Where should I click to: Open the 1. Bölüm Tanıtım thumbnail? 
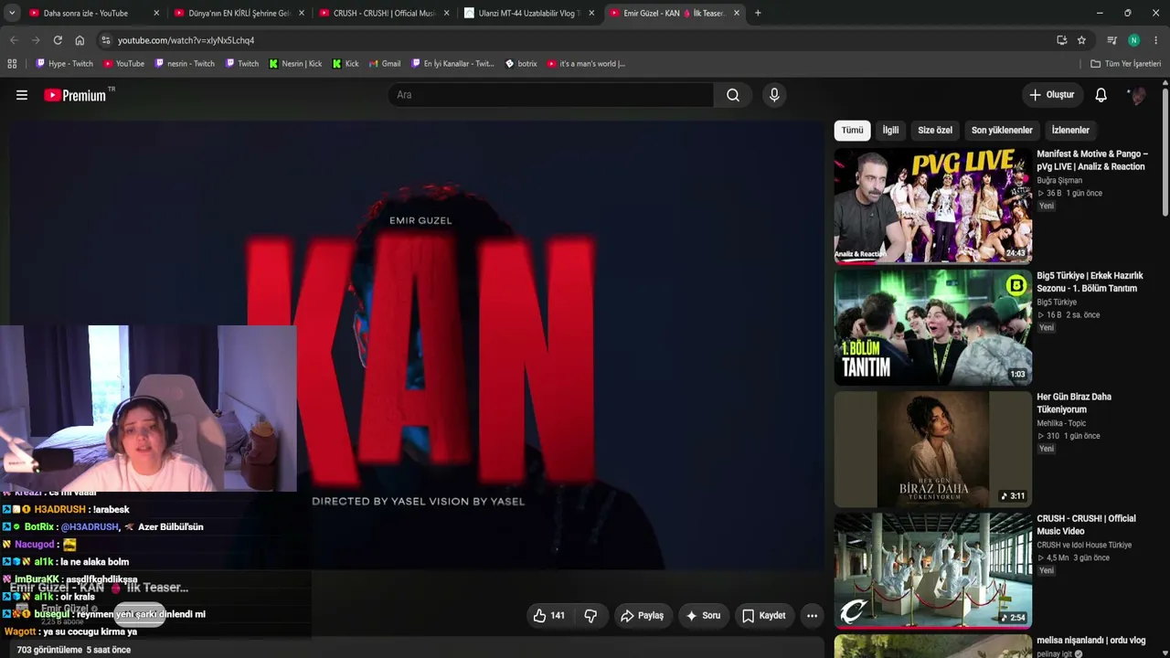pyautogui.click(x=933, y=327)
